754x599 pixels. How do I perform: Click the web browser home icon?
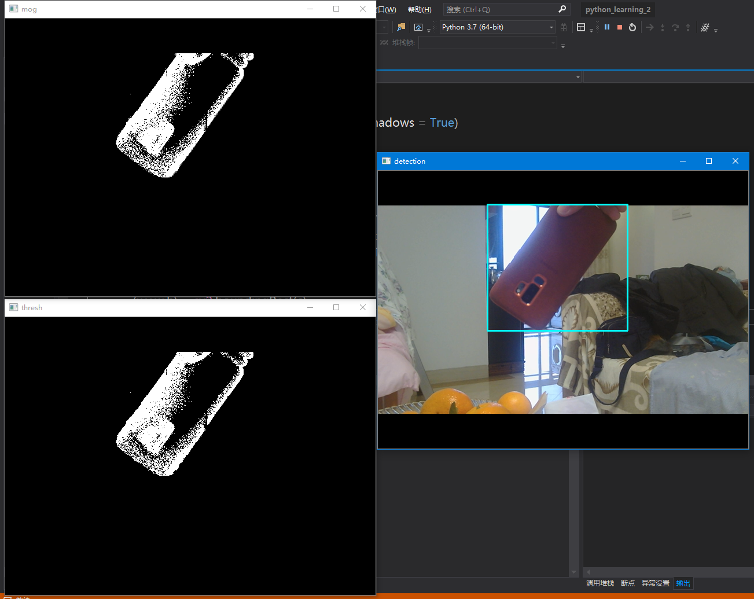pyautogui.click(x=418, y=27)
